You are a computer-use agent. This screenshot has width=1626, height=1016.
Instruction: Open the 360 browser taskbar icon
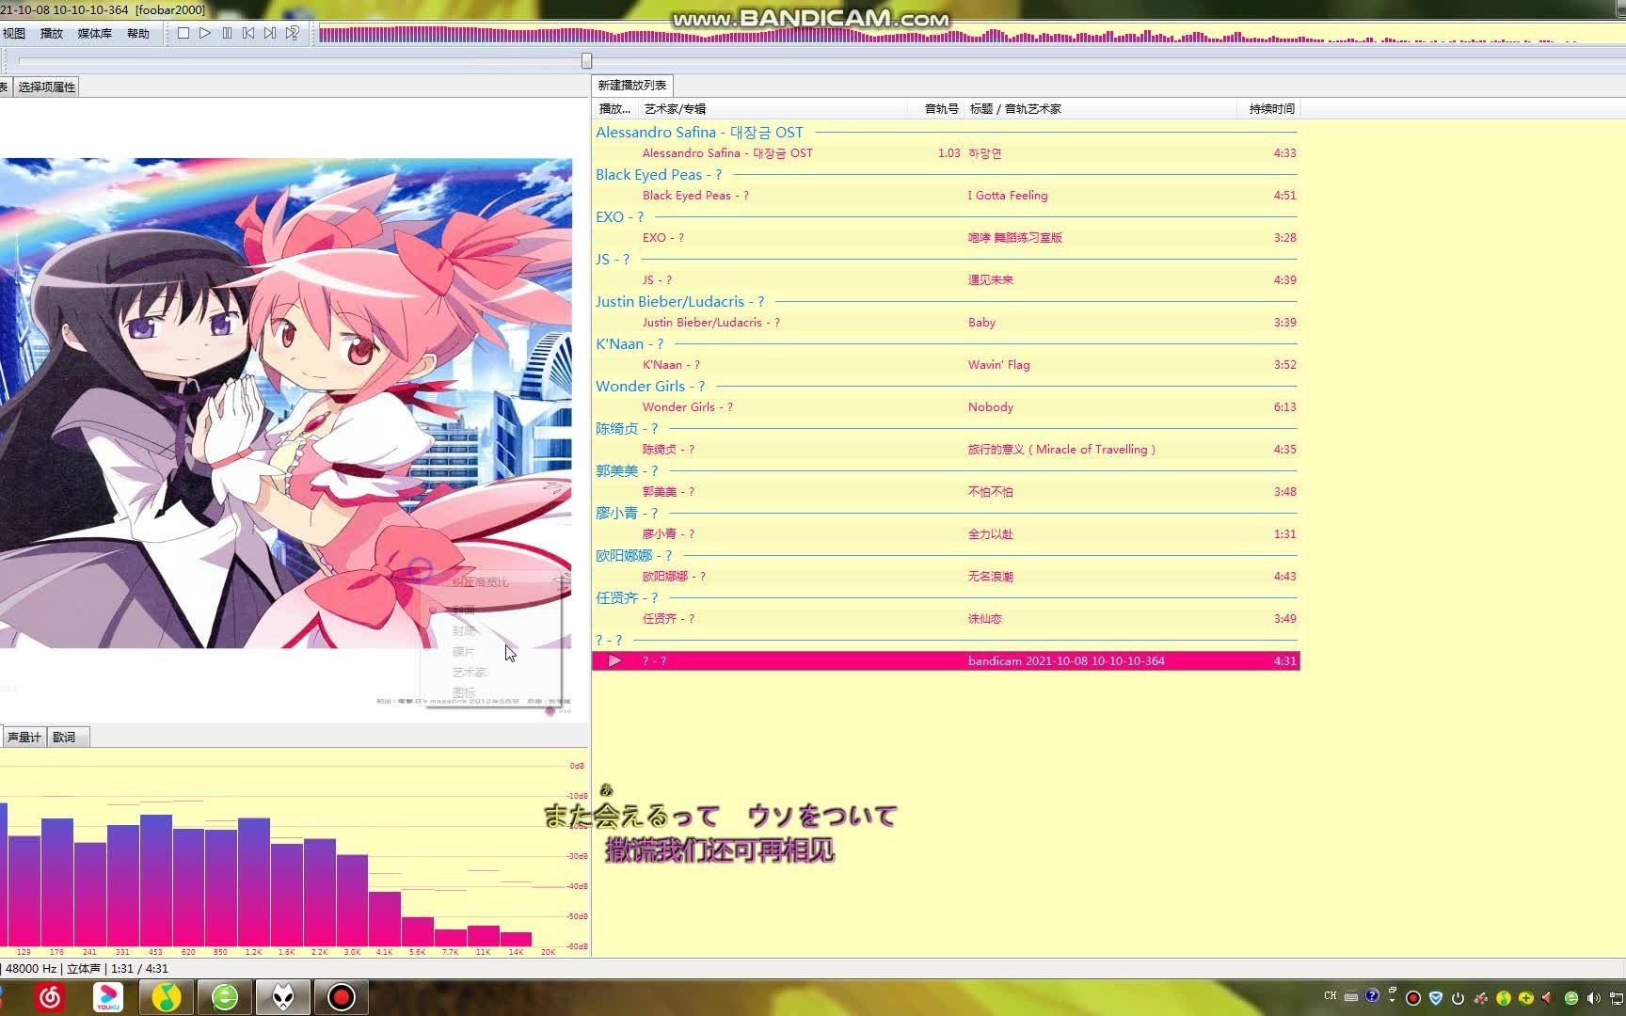[x=225, y=997]
